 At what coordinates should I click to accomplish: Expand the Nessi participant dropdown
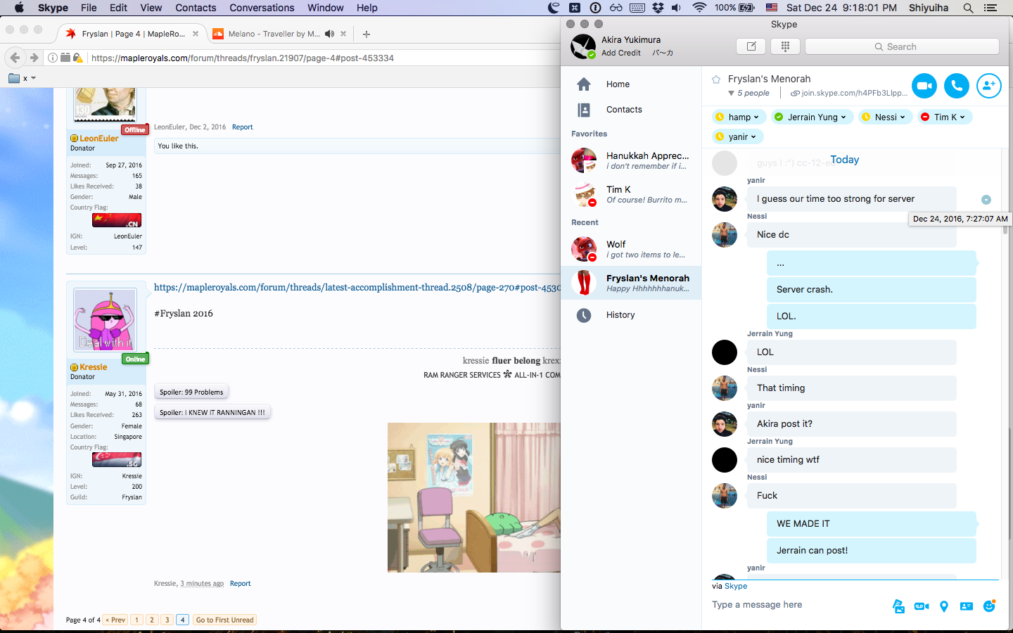tap(903, 117)
